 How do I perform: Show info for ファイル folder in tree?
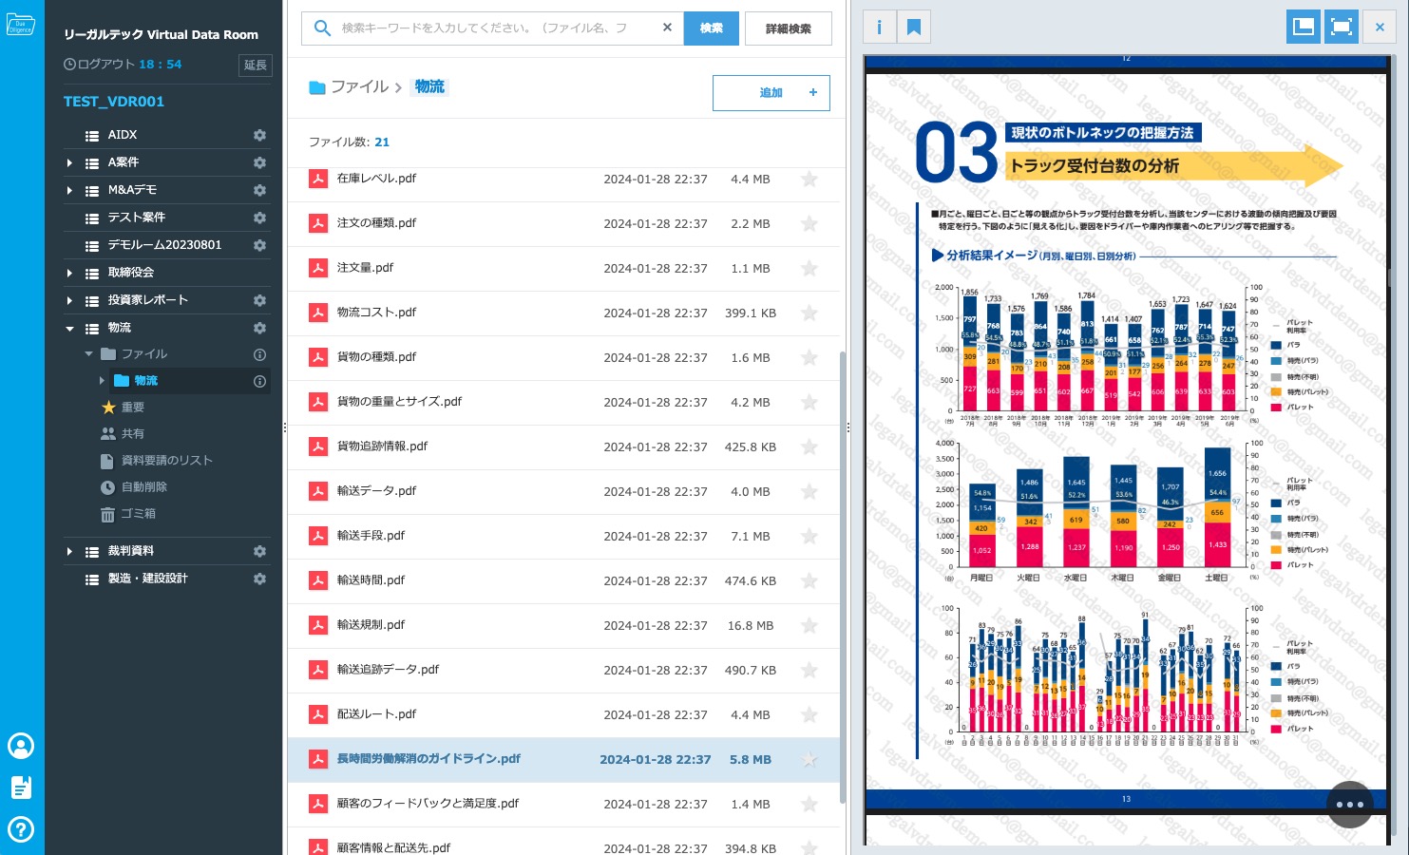(x=259, y=354)
